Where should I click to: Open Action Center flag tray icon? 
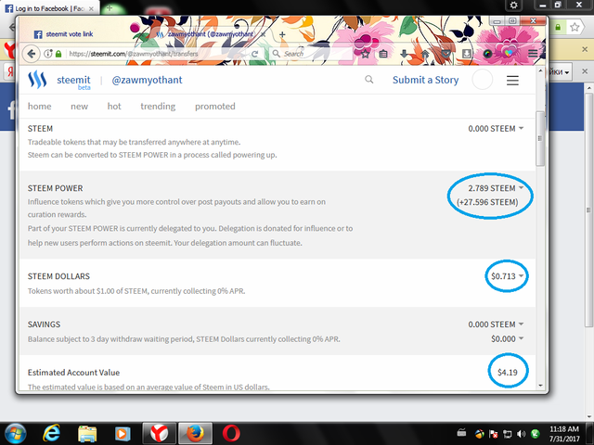click(494, 434)
